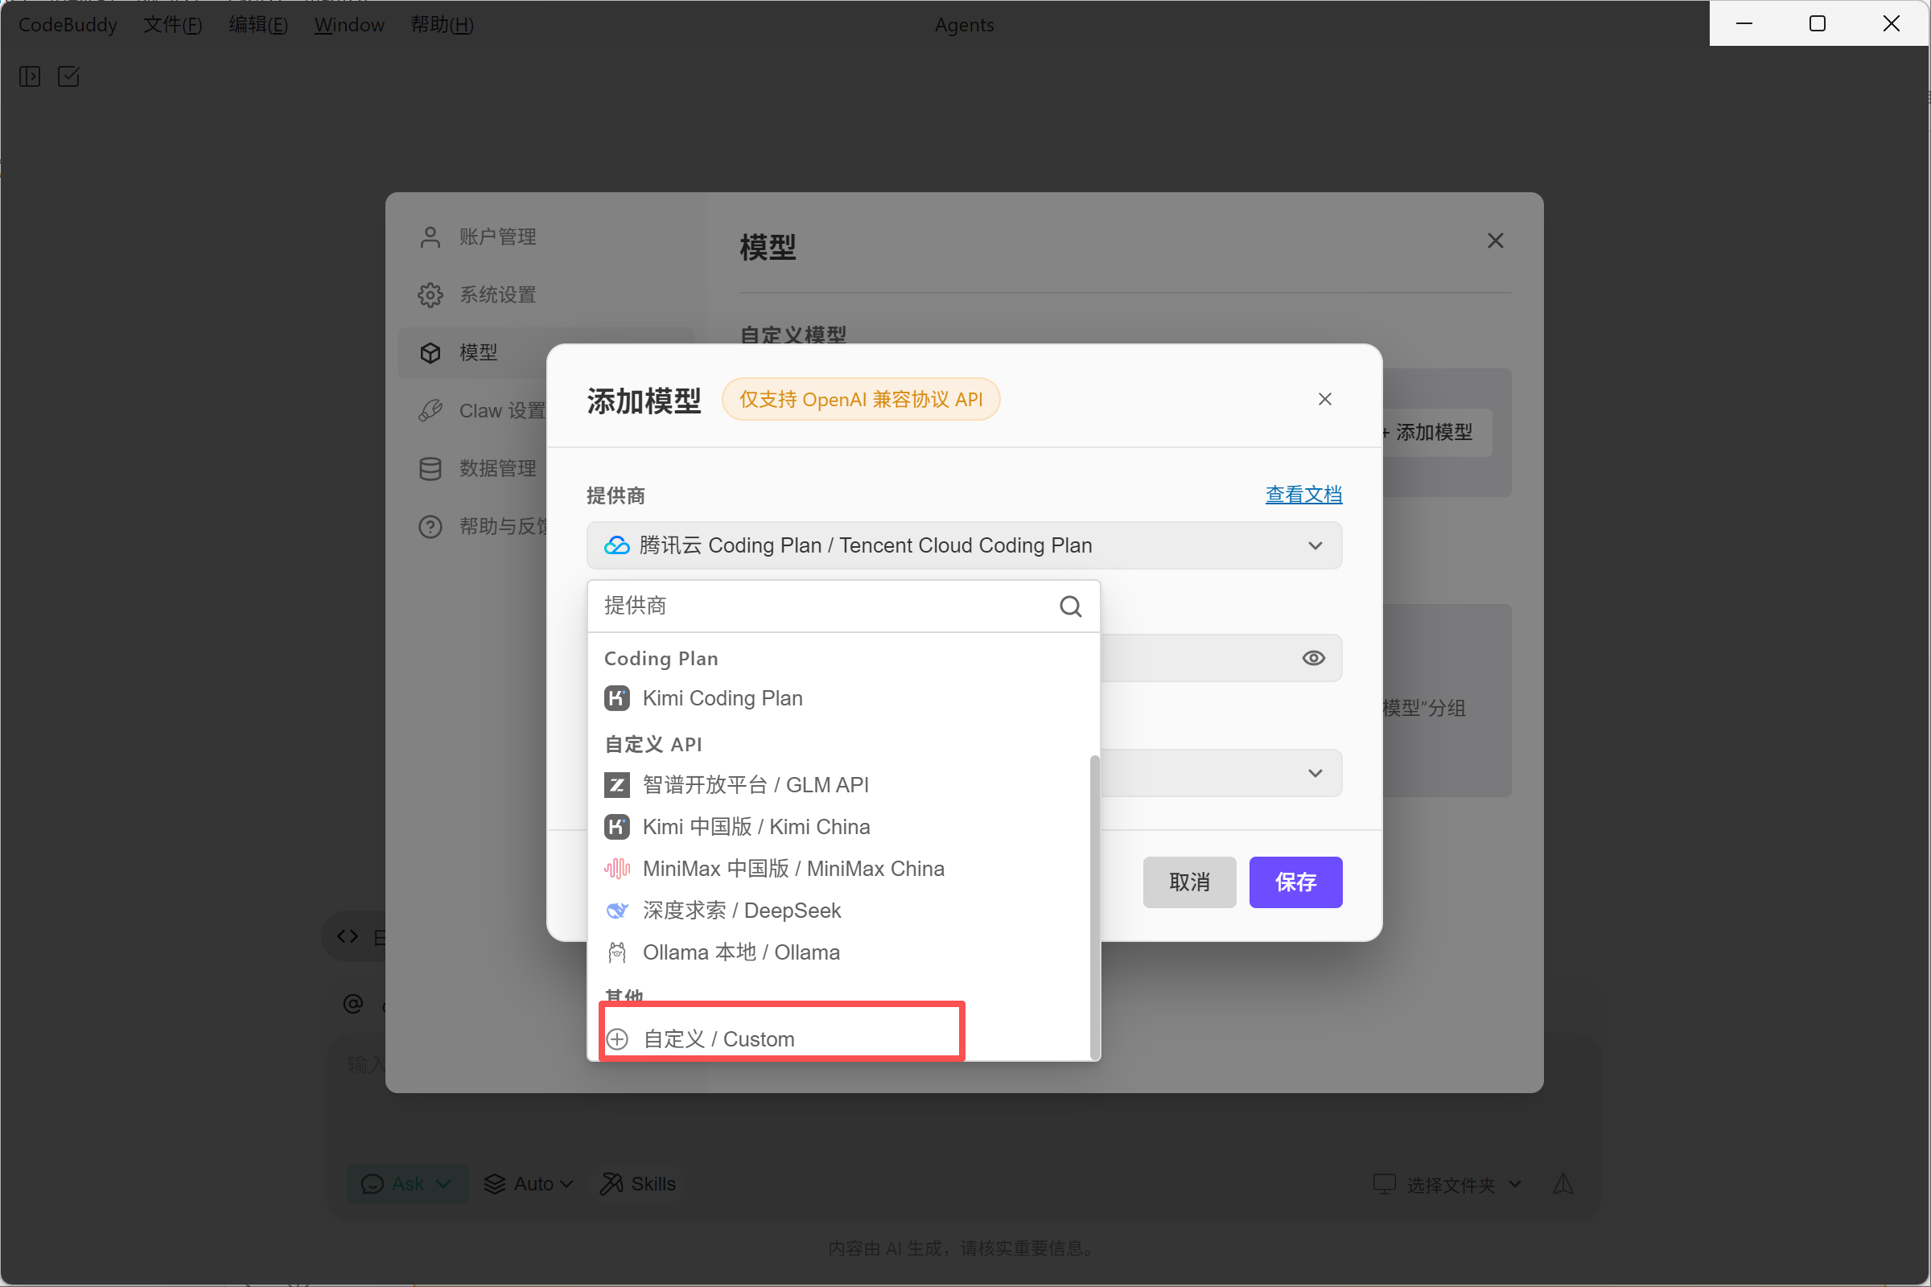Click the Kimi China logo icon

tap(616, 828)
